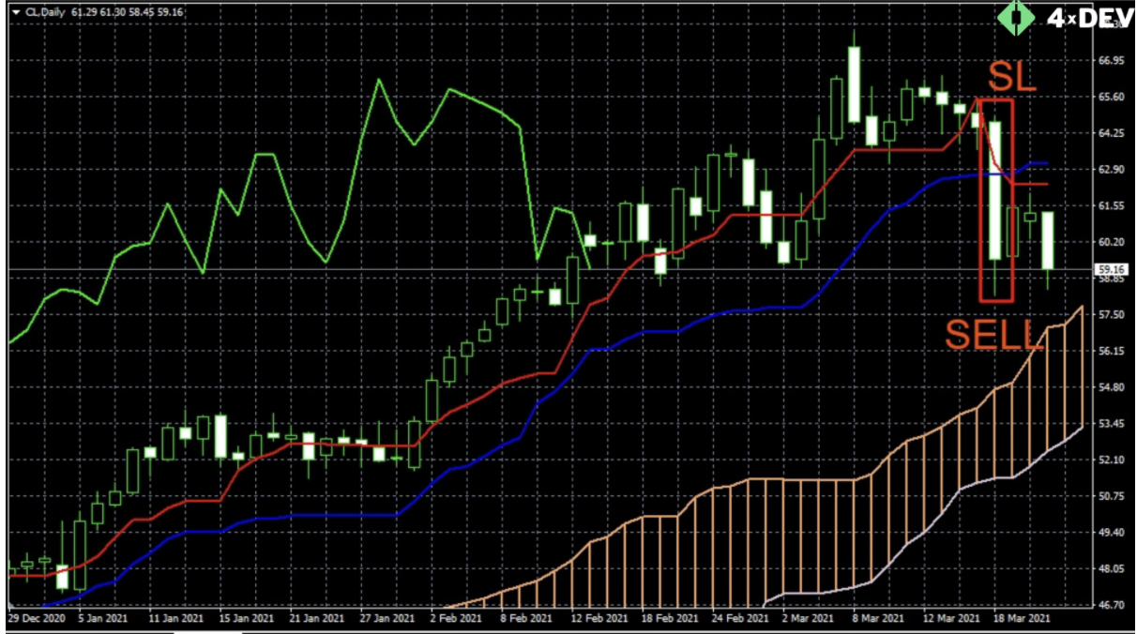The width and height of the screenshot is (1137, 634).
Task: Click the 66.95 price axis label
Action: tap(1111, 61)
